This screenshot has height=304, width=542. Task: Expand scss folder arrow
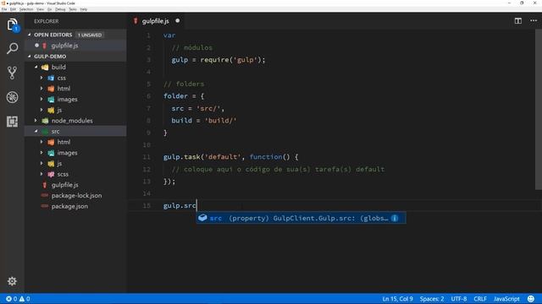[41, 174]
